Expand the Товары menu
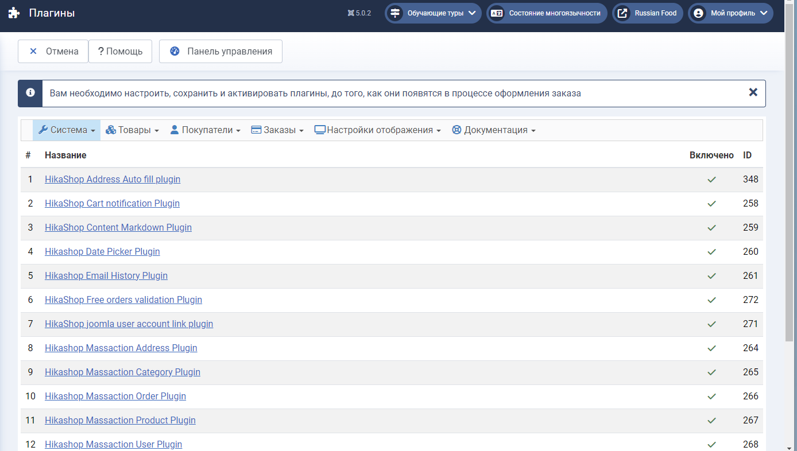This screenshot has height=451, width=797. pyautogui.click(x=132, y=130)
